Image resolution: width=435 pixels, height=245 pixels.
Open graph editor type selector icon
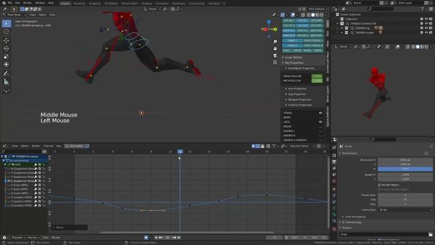5,146
